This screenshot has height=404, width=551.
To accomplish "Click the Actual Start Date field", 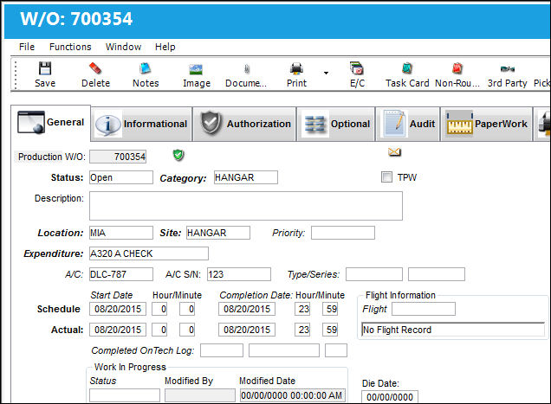I will (118, 330).
